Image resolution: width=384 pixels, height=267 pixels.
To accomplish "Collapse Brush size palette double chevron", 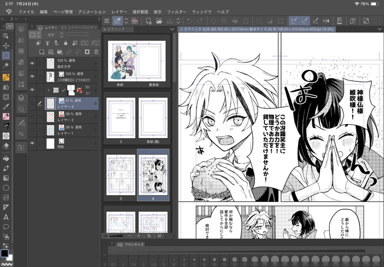I will 105,264.
